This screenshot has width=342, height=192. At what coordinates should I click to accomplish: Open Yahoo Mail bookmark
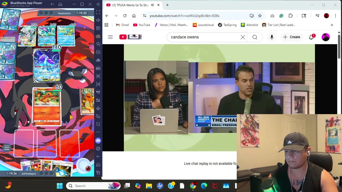(x=171, y=25)
